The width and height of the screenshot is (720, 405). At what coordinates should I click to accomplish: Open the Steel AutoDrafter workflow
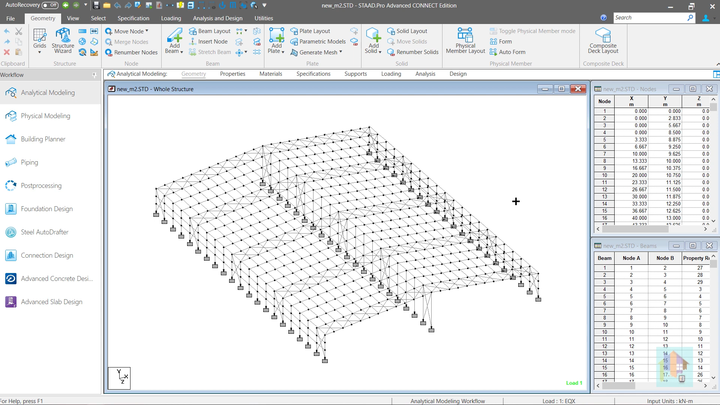(x=45, y=232)
